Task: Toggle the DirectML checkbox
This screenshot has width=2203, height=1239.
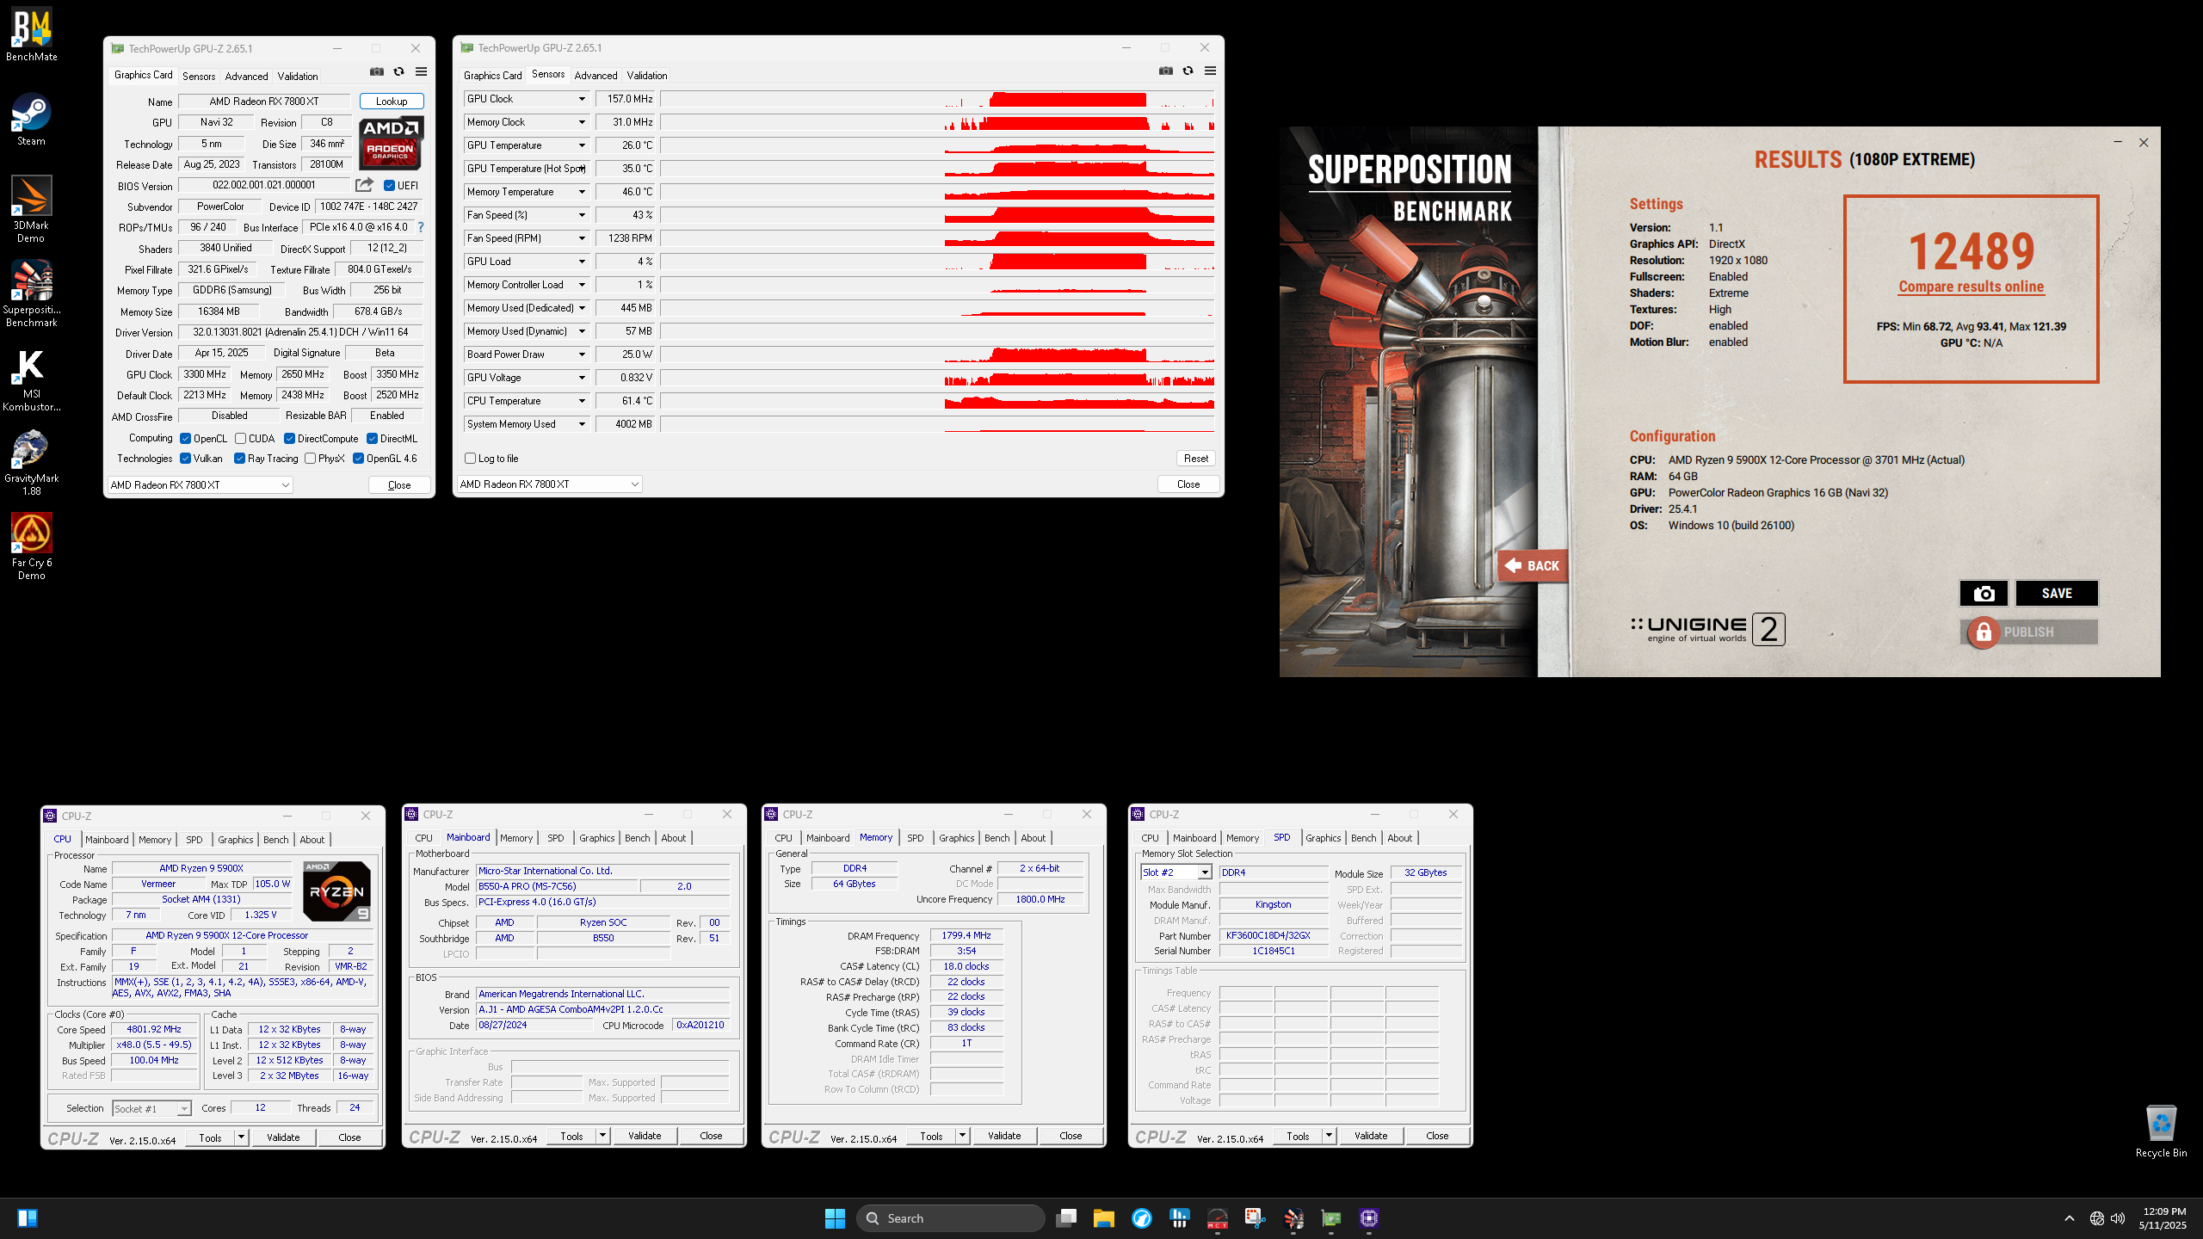Action: [x=372, y=439]
